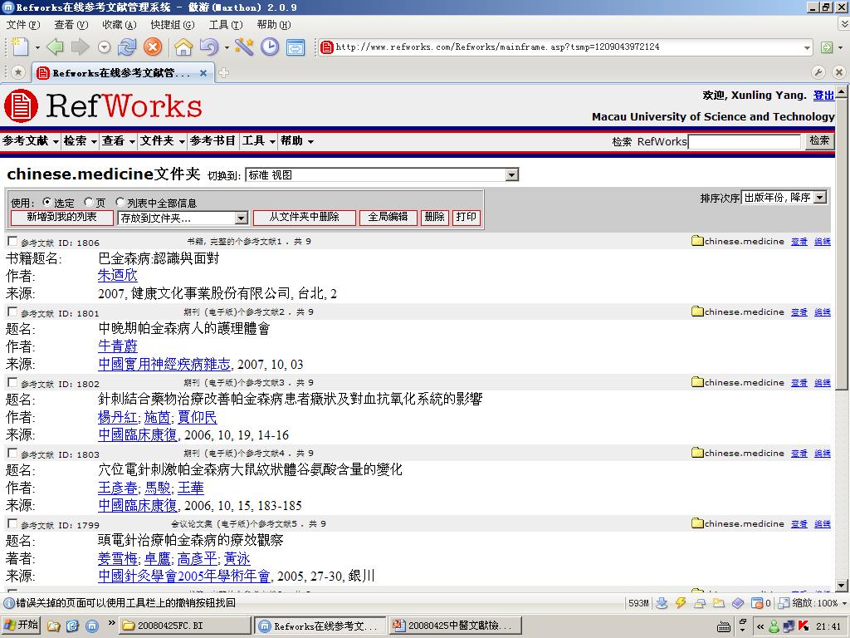Open author link 朱迺欣
The width and height of the screenshot is (850, 638).
click(x=118, y=276)
